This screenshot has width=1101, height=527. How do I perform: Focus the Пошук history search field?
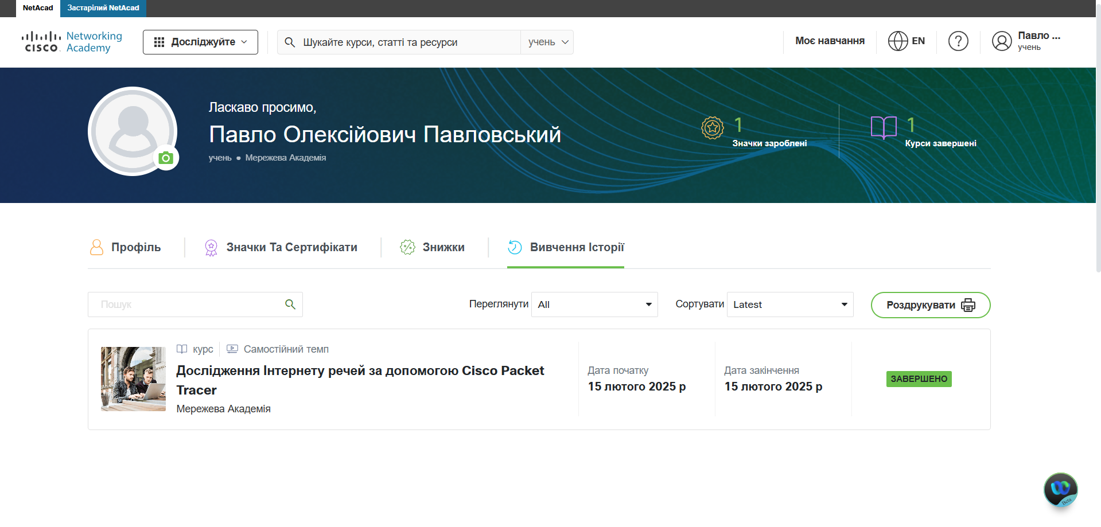coord(195,305)
